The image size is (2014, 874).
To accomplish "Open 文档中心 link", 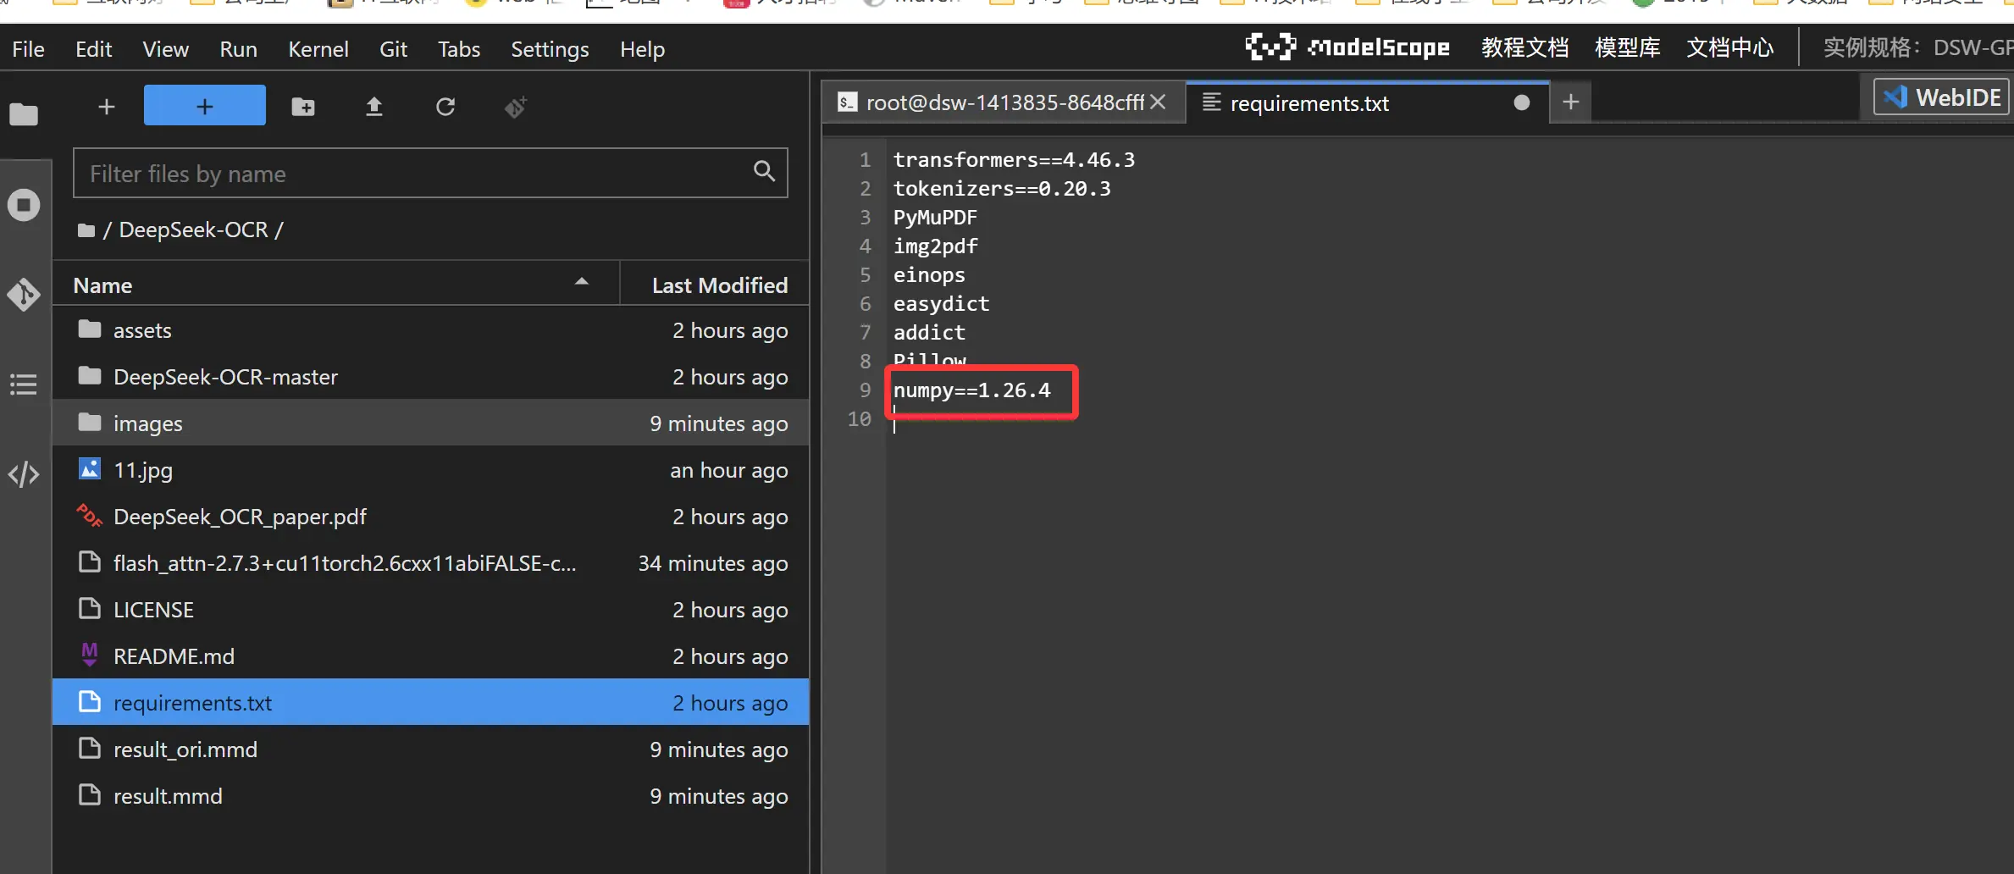I will pyautogui.click(x=1729, y=47).
